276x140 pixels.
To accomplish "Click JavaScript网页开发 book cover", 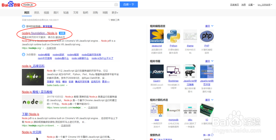I will 207,71.
